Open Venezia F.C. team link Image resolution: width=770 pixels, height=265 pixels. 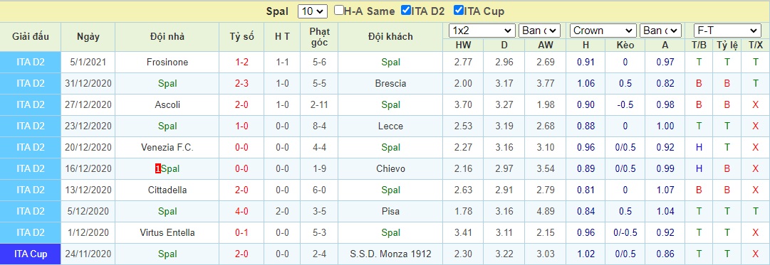pos(167,147)
